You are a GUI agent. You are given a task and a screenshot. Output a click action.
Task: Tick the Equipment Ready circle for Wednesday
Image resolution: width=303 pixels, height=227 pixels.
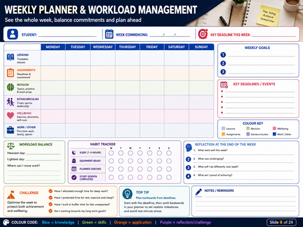(x=130, y=161)
